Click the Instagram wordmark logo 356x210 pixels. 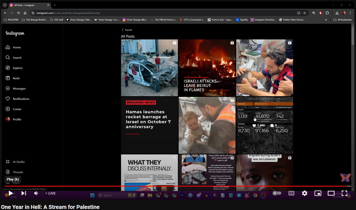15,33
